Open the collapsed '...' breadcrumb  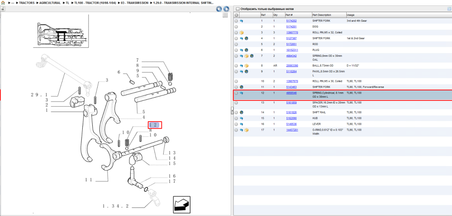pos(13,3)
